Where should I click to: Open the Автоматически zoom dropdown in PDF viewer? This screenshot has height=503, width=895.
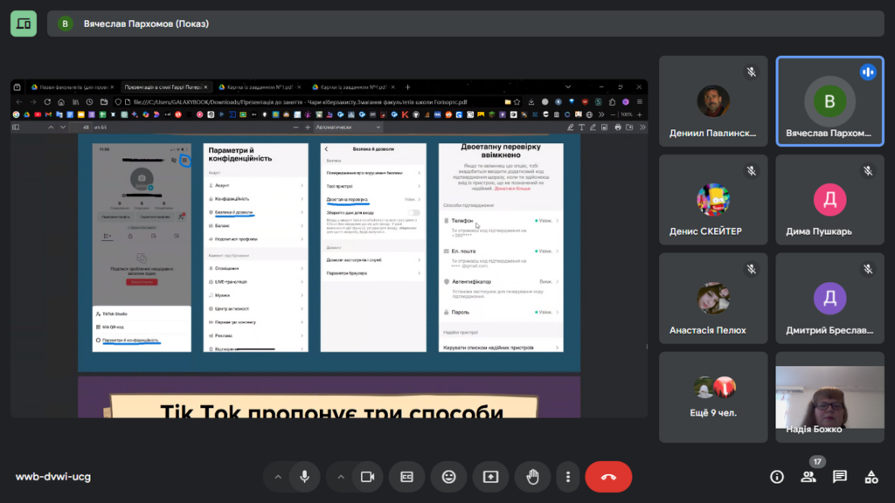tap(348, 127)
